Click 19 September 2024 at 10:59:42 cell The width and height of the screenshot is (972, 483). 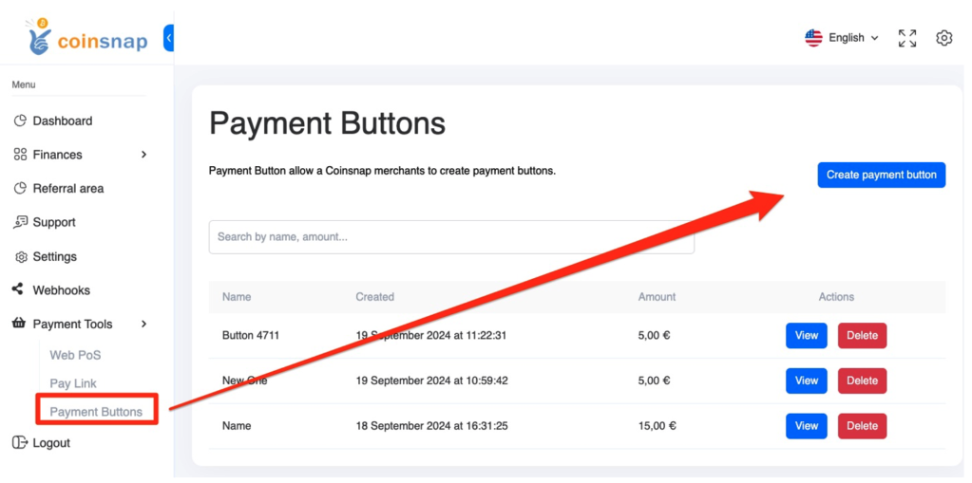coord(432,381)
